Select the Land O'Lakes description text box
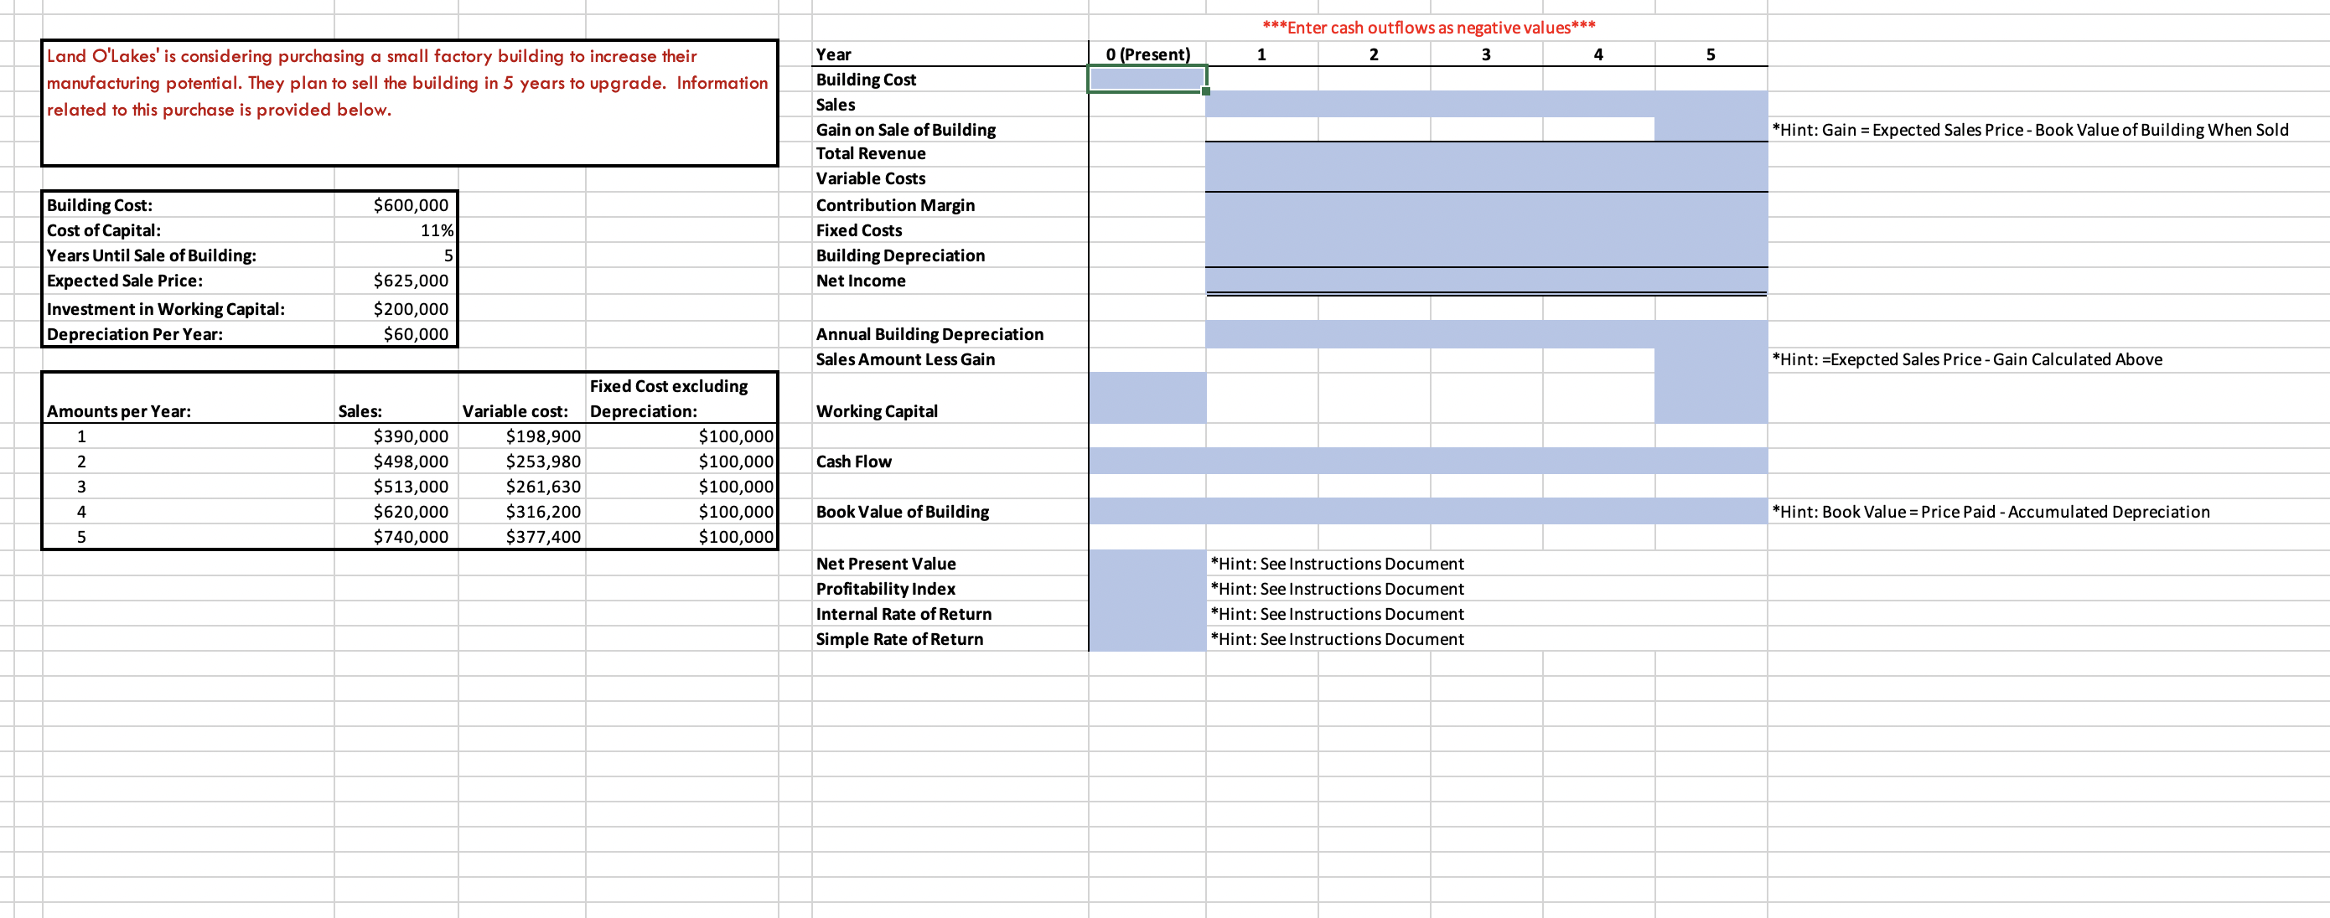Image resolution: width=2330 pixels, height=918 pixels. 409,102
